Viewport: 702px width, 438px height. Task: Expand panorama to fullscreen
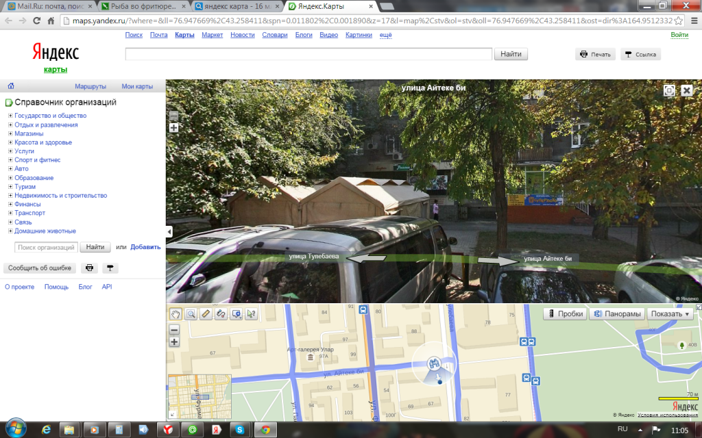click(x=669, y=90)
